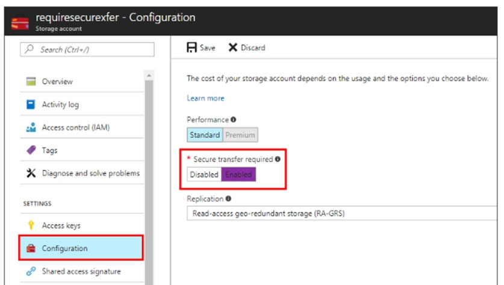Click the Discard X icon

click(232, 48)
